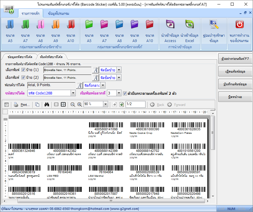Open alignment dropdown for label 2

(x=119, y=78)
